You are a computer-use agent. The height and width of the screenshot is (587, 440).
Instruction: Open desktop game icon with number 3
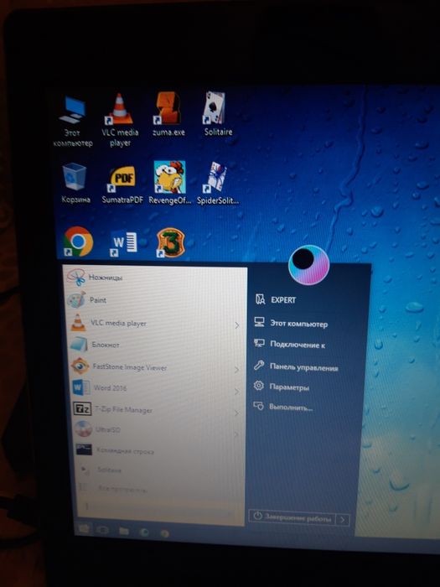tap(171, 243)
